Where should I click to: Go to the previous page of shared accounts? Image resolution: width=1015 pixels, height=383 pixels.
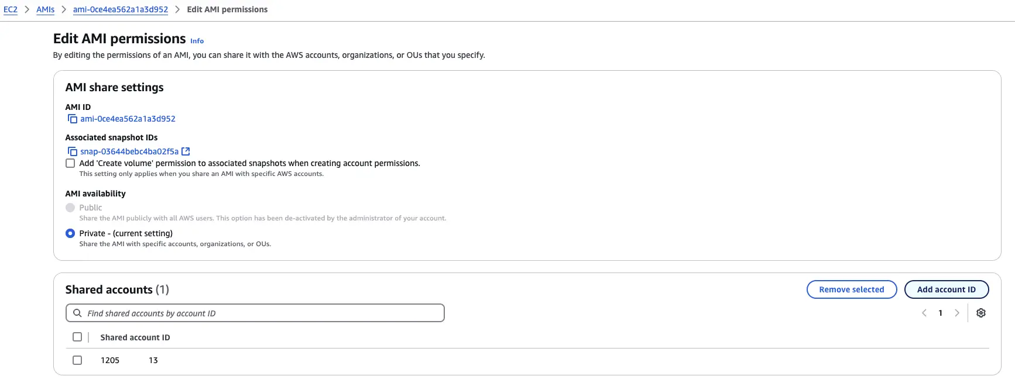click(924, 313)
